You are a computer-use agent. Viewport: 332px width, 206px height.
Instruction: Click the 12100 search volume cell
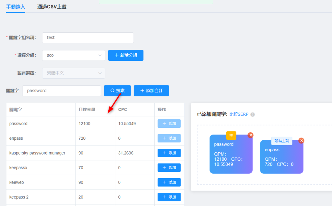95,124
